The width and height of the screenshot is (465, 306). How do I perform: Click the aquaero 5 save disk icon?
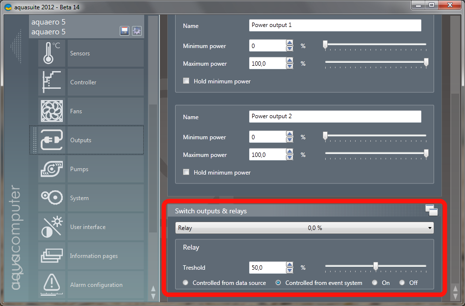(125, 31)
